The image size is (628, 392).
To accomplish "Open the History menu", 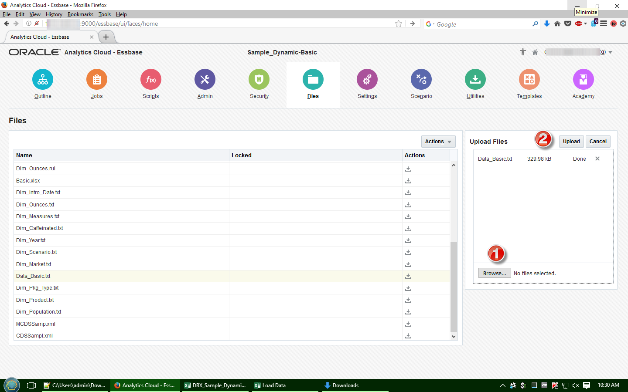I will [x=54, y=14].
